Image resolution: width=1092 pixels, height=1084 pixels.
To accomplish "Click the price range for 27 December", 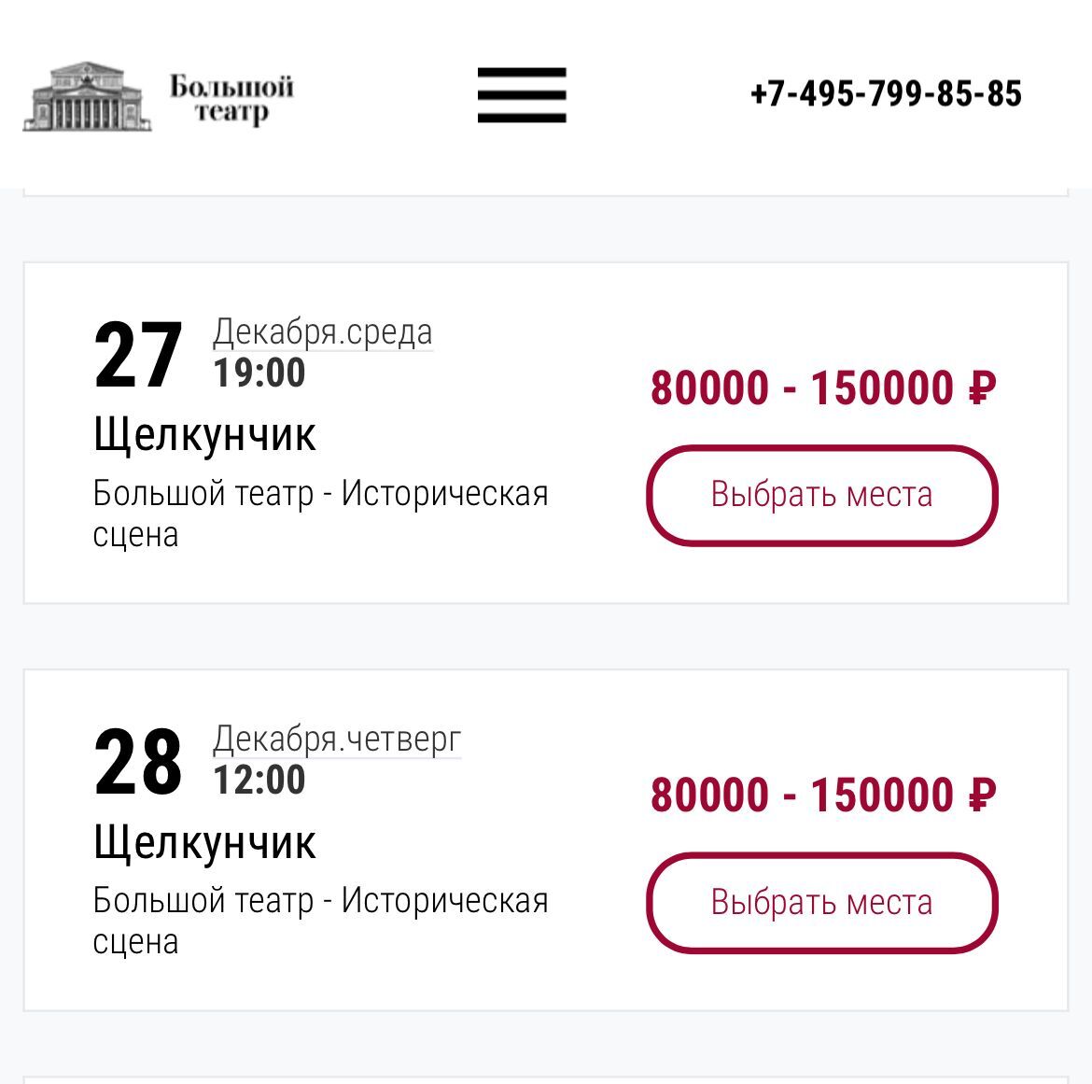I will click(x=823, y=388).
